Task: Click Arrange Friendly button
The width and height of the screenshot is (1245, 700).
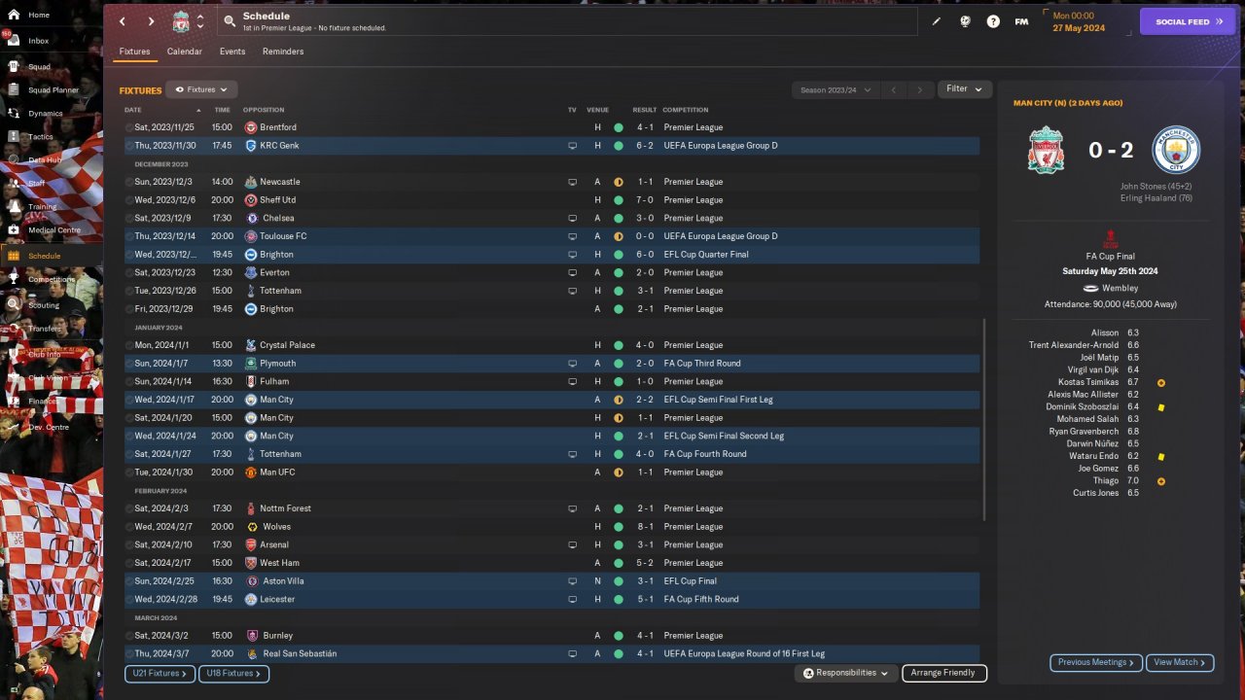Action: (x=944, y=673)
